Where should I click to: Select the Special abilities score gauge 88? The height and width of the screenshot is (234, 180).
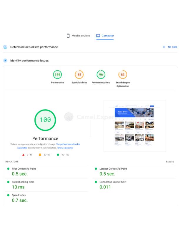click(79, 75)
